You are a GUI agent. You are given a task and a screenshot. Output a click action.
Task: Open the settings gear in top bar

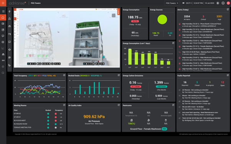click(218, 3)
